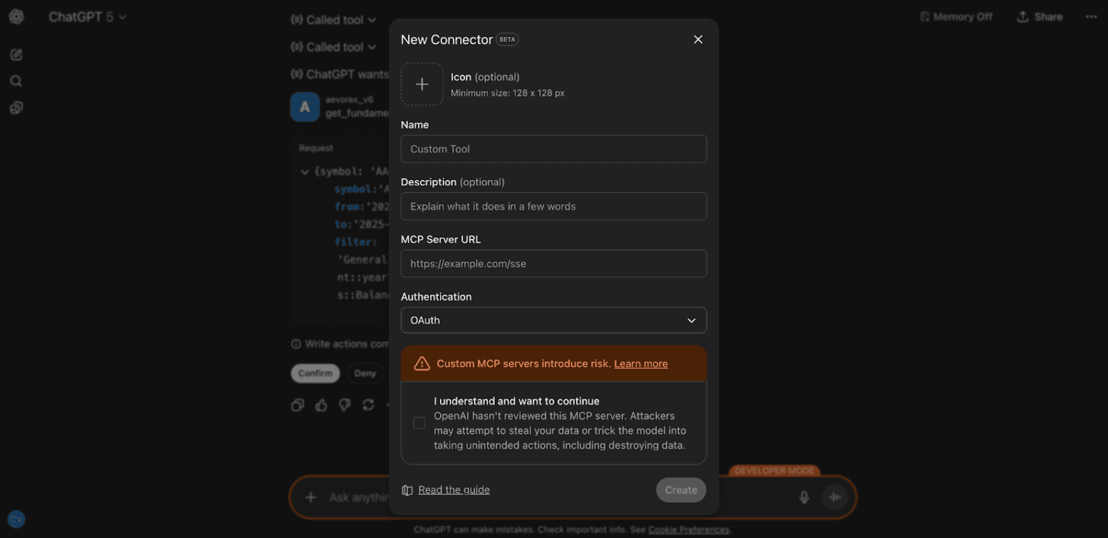
Task: Click the ChatGPT logo icon
Action: pos(16,17)
